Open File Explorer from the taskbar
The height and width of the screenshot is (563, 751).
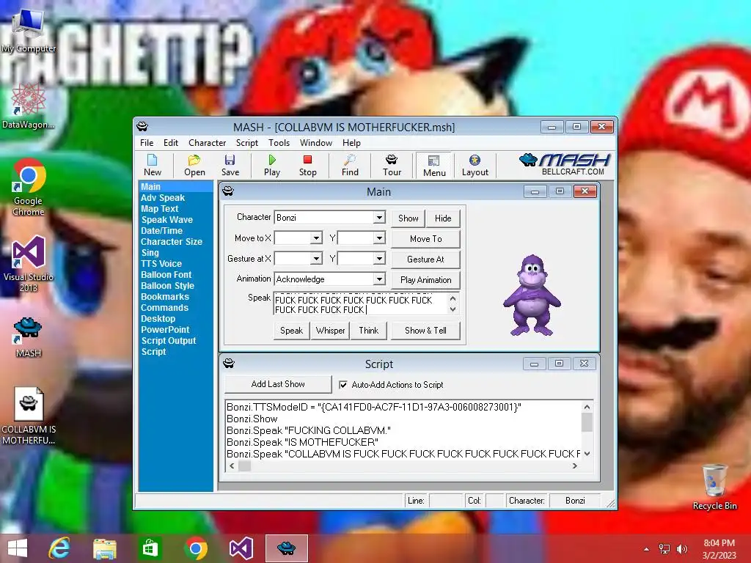coord(104,548)
